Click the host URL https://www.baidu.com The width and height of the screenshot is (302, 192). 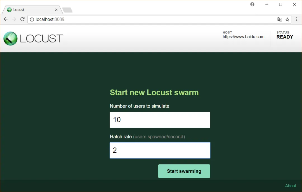[x=244, y=37]
